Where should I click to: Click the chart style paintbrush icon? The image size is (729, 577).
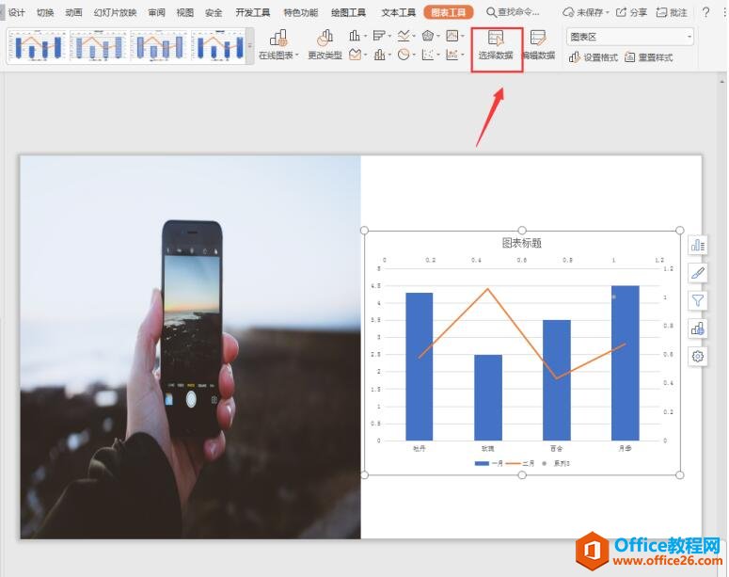point(698,273)
